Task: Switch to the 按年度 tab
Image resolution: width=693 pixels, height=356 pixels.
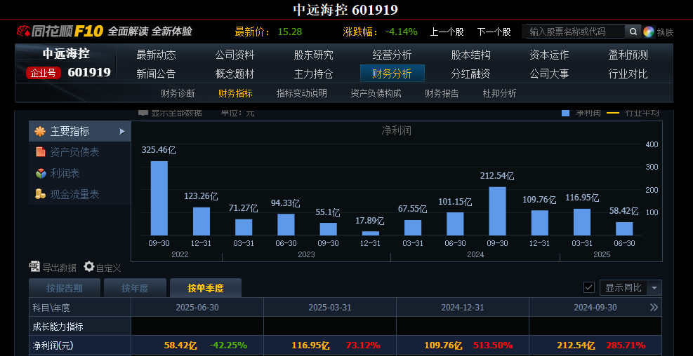Action: point(135,288)
